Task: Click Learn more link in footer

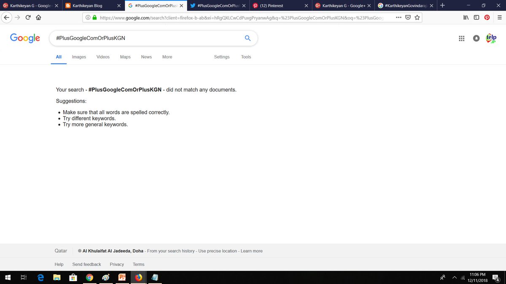Action: pyautogui.click(x=251, y=251)
